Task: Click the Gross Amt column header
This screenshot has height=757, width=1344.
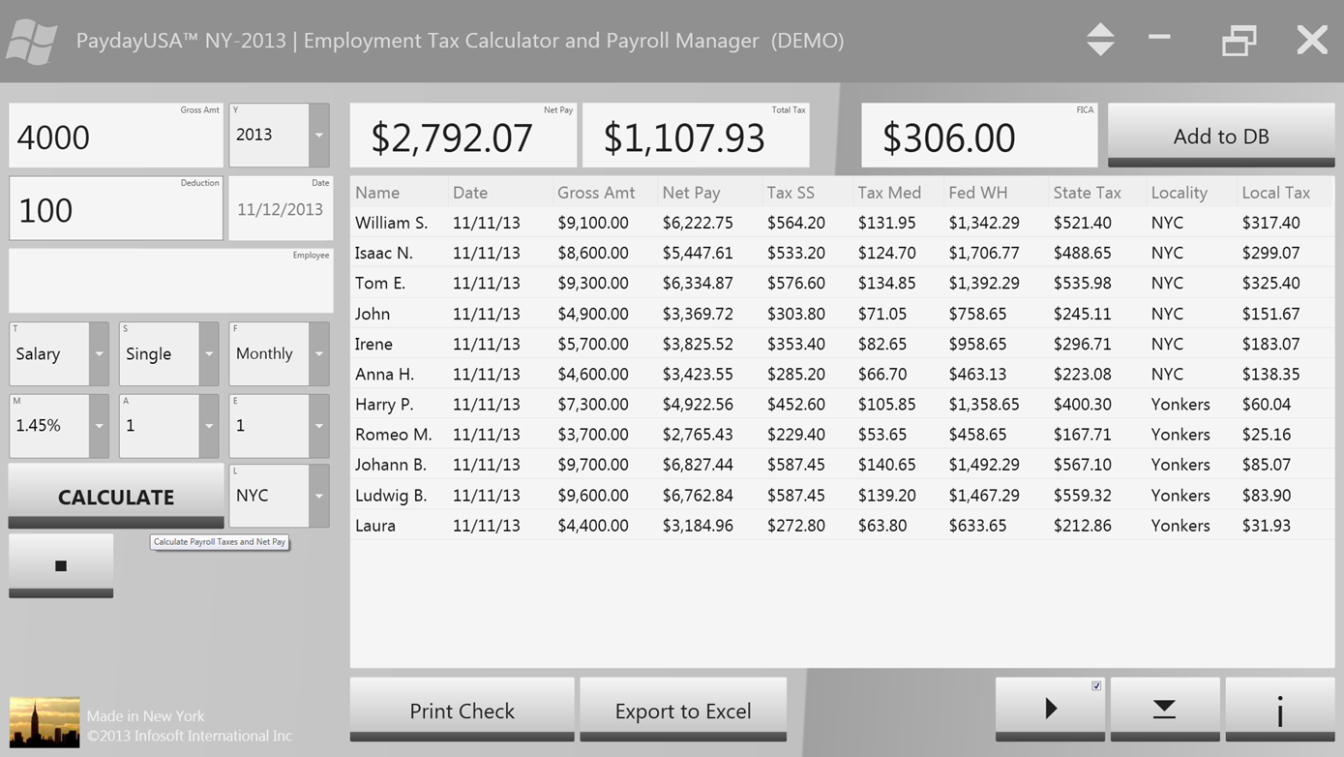Action: point(596,193)
